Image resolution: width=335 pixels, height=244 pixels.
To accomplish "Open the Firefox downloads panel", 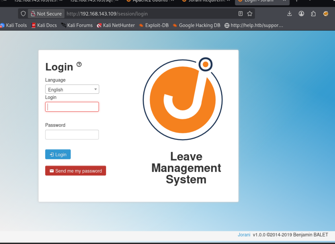I will (x=289, y=14).
